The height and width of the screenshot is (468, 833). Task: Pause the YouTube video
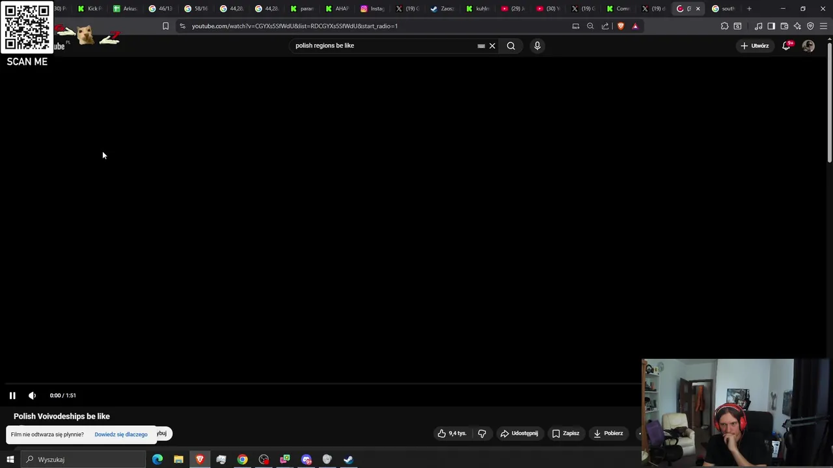[12, 395]
